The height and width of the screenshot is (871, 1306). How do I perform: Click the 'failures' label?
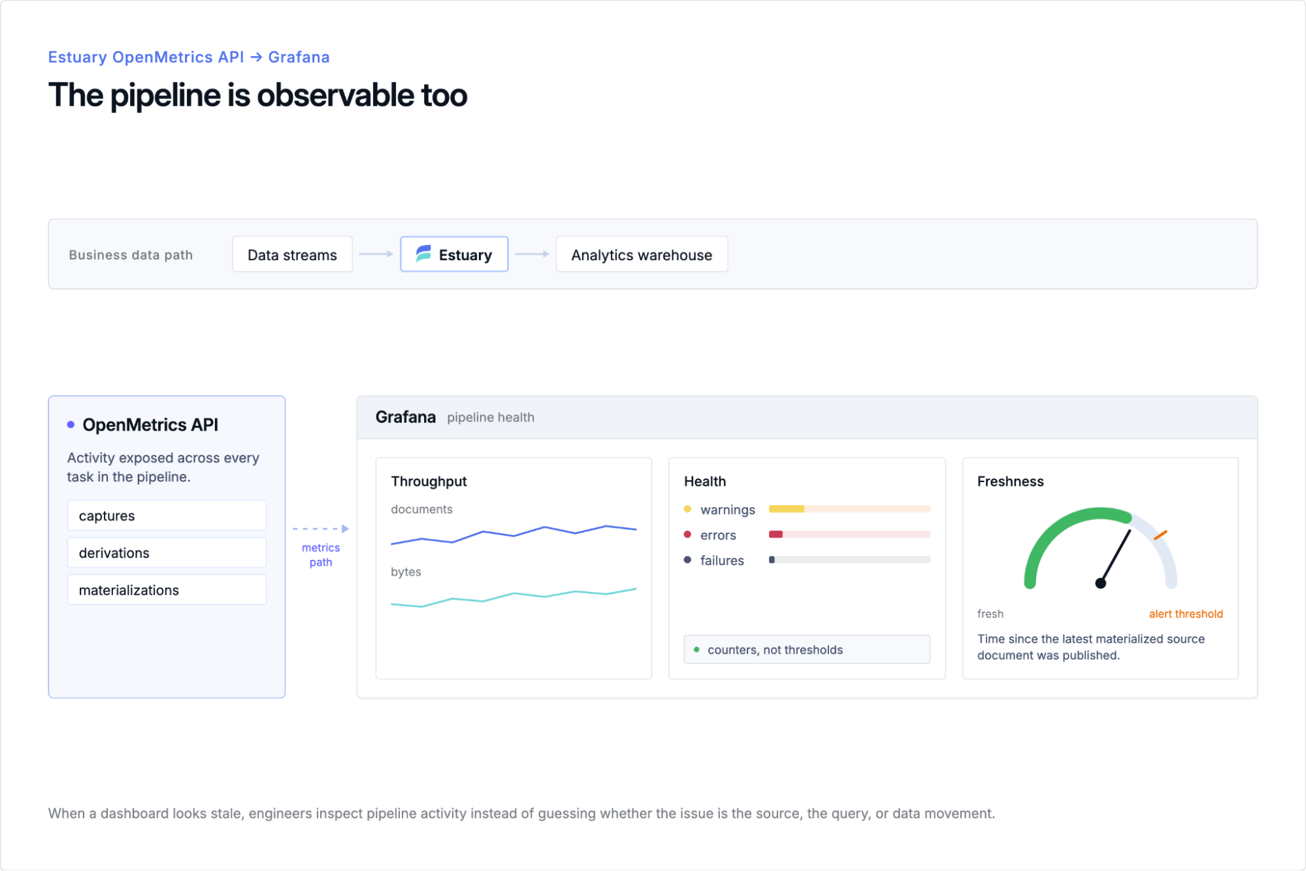722,561
